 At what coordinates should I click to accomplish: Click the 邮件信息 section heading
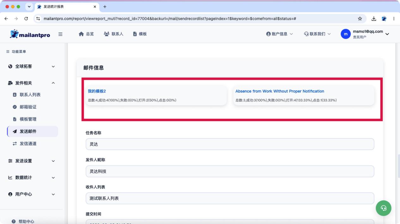(x=94, y=68)
